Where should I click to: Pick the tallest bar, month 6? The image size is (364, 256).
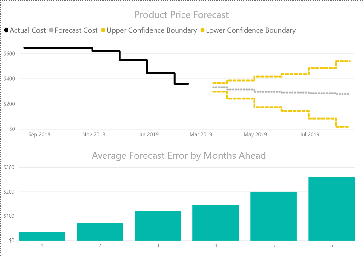click(331, 209)
